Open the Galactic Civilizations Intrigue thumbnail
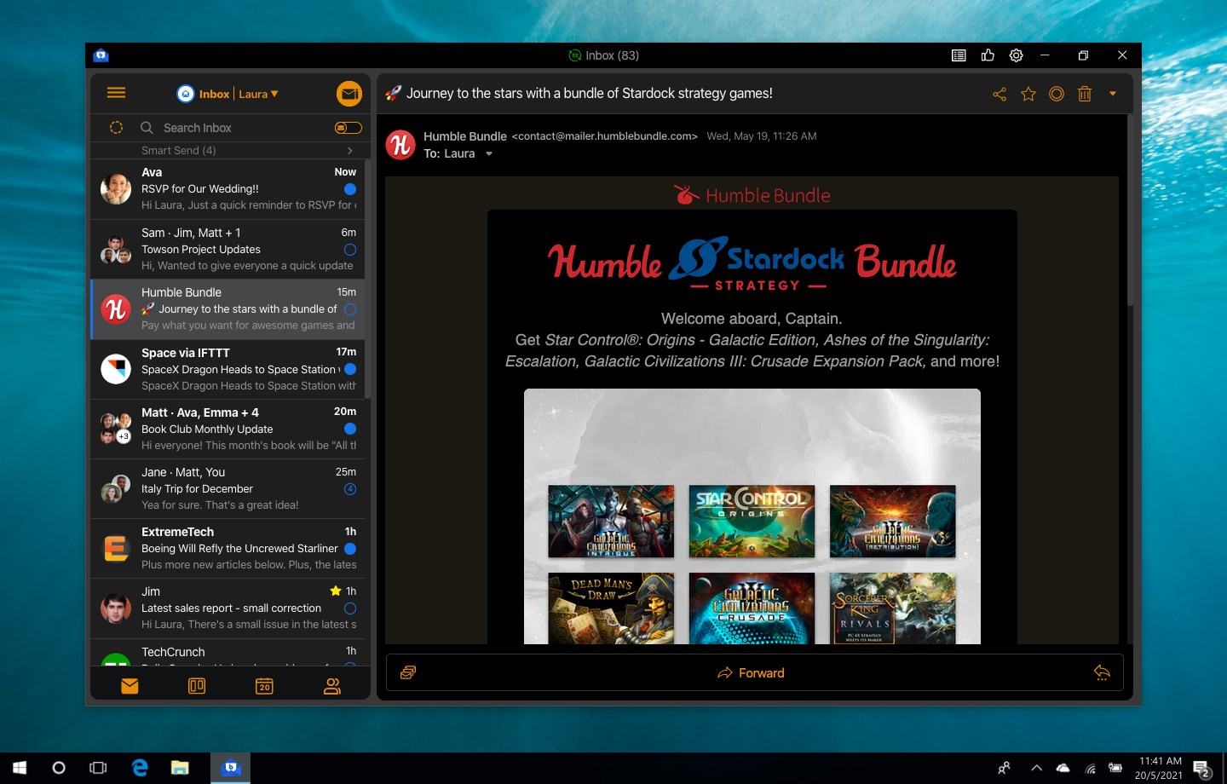This screenshot has height=784, width=1227. (x=611, y=522)
